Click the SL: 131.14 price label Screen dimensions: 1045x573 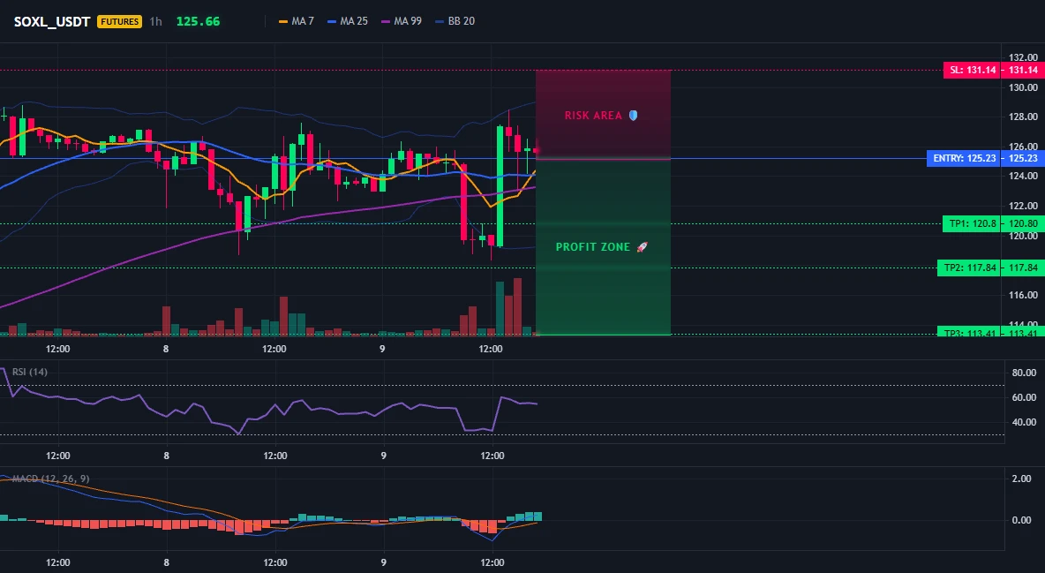(x=973, y=70)
